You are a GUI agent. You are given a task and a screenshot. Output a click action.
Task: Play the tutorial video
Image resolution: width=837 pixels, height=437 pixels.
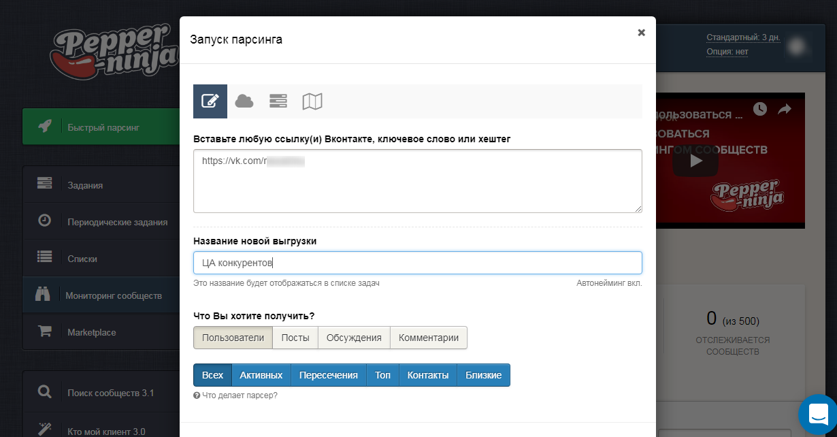click(x=695, y=161)
